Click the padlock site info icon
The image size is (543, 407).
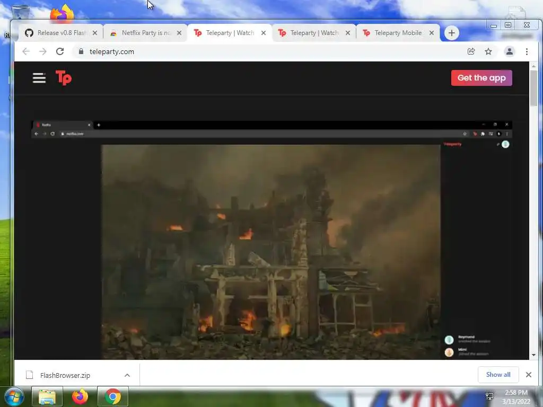[x=81, y=51]
